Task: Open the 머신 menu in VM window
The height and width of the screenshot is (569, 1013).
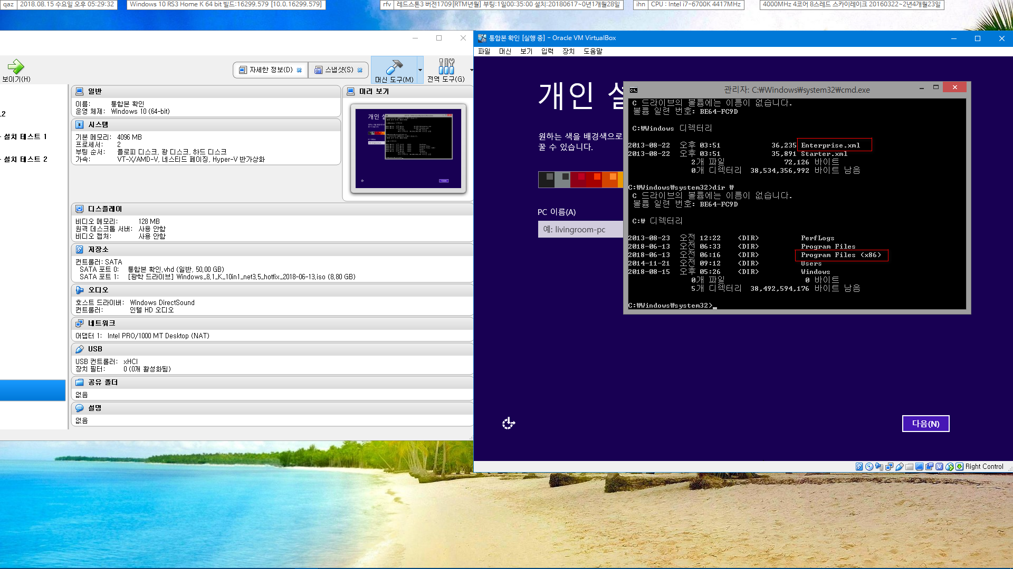Action: click(x=505, y=51)
